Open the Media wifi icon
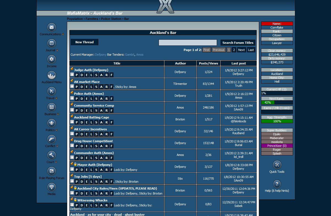 point(51,187)
